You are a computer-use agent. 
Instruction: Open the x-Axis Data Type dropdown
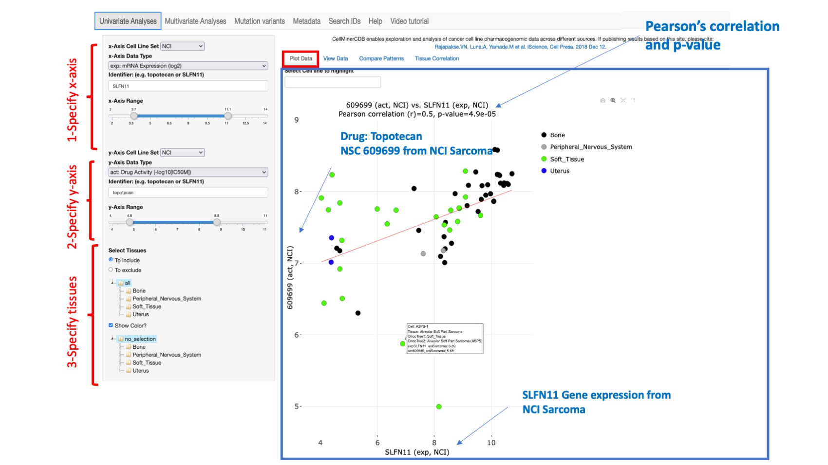click(x=188, y=65)
